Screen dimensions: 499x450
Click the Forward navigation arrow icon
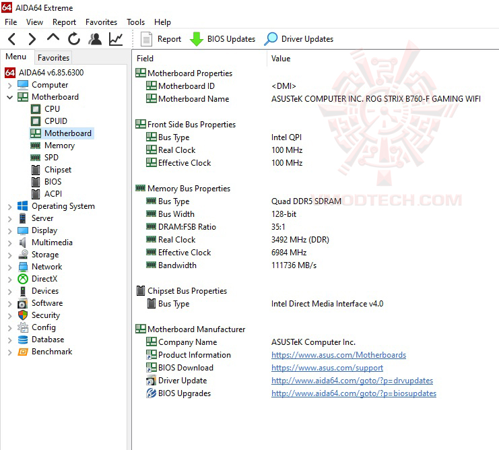tap(32, 39)
